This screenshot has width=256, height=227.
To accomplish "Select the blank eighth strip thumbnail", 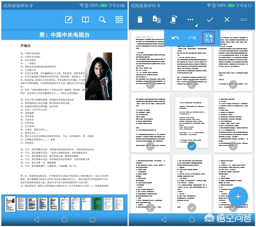I will coord(86,204).
